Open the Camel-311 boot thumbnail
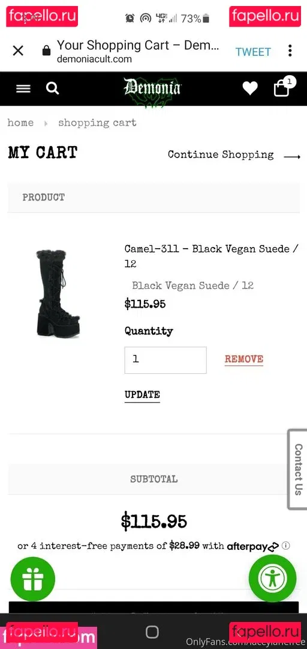The width and height of the screenshot is (307, 649). pos(58,294)
